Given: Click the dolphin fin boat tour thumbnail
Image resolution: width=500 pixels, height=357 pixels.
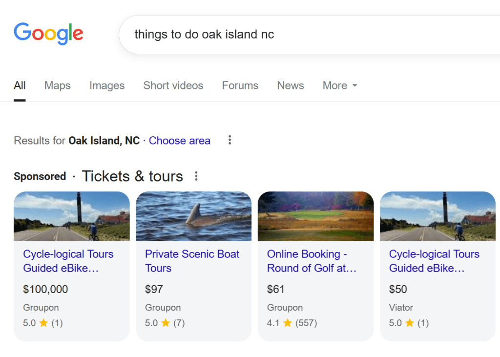Looking at the screenshot, I should (x=193, y=216).
